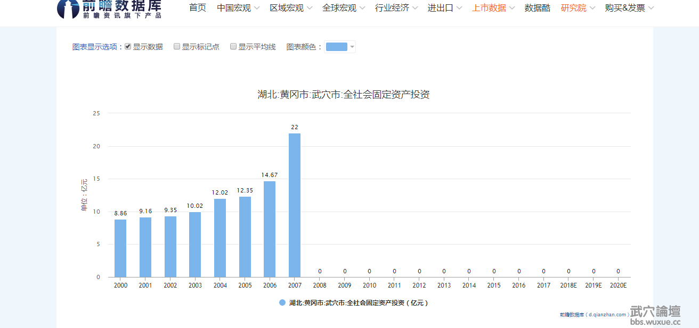Enable the 显示标记点 checkbox
Screen dimensions: 699x328
(x=177, y=46)
